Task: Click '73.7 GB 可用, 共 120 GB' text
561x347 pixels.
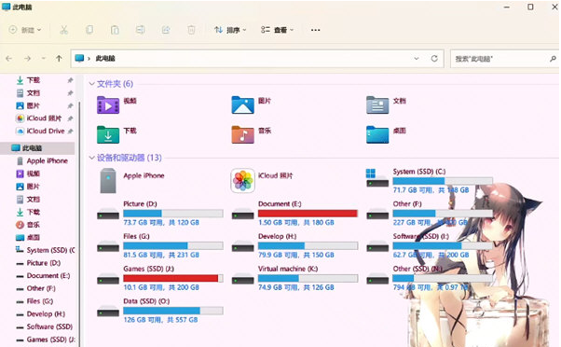Action: 161,223
